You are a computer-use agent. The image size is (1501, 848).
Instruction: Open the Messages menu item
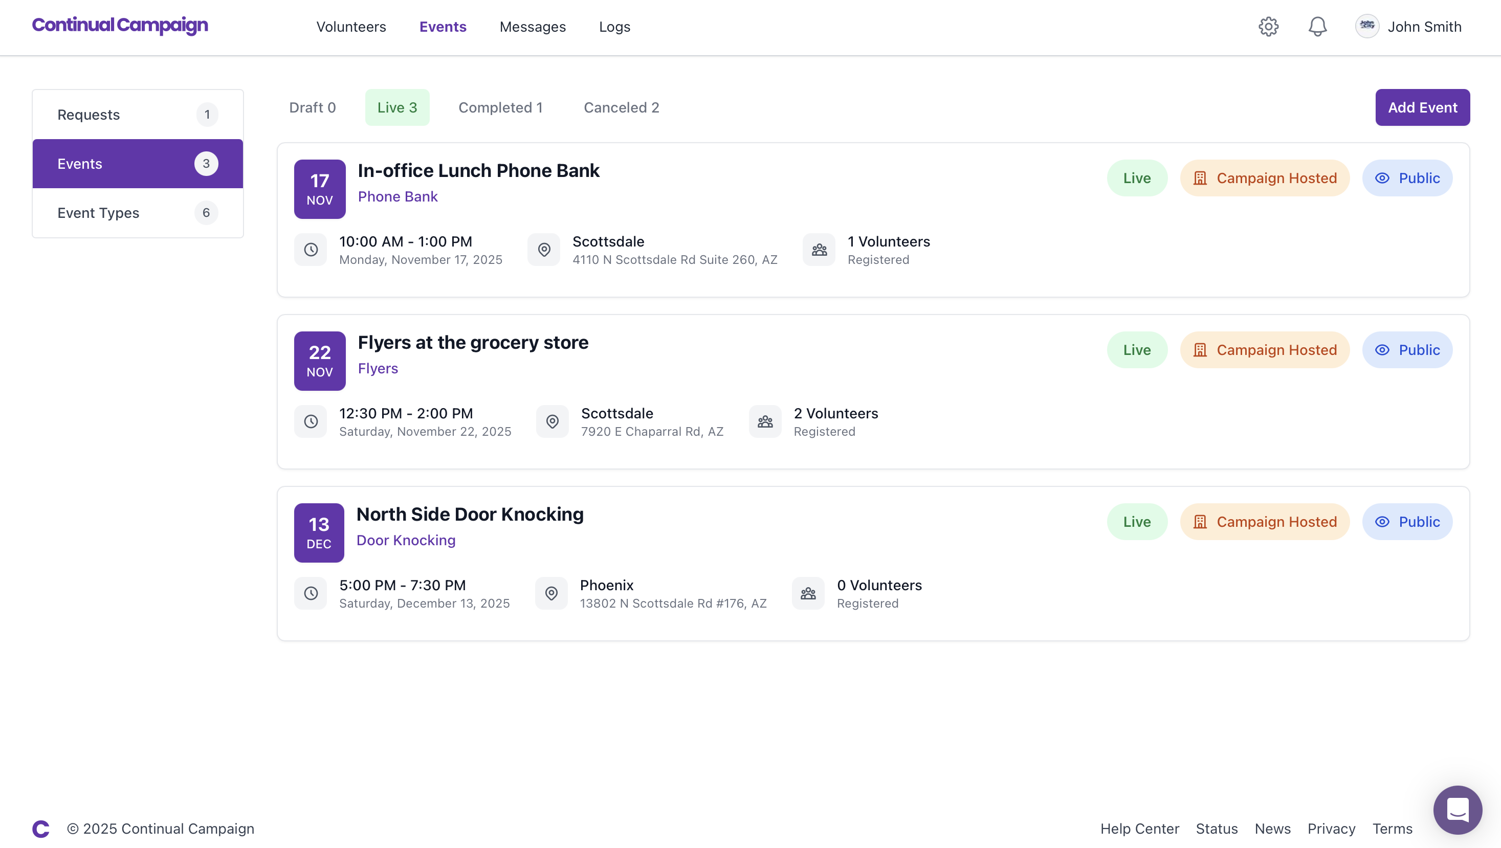(532, 27)
